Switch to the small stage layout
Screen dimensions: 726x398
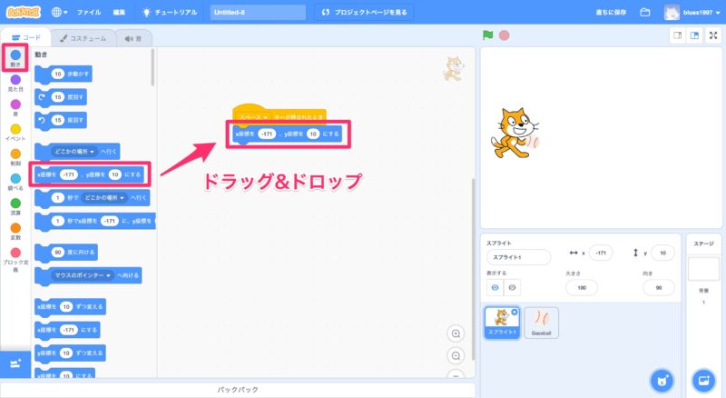coord(677,35)
